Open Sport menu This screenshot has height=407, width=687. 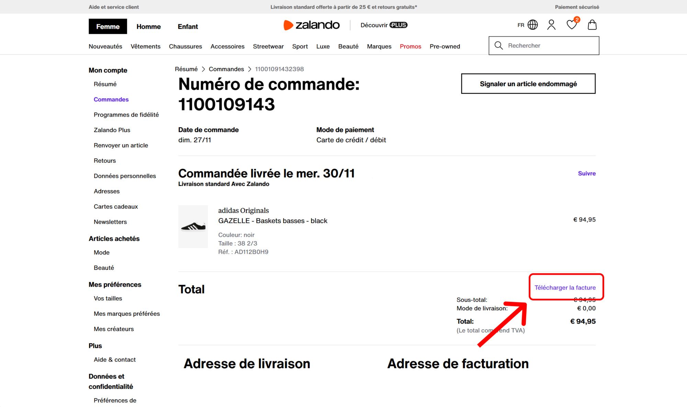(x=300, y=46)
